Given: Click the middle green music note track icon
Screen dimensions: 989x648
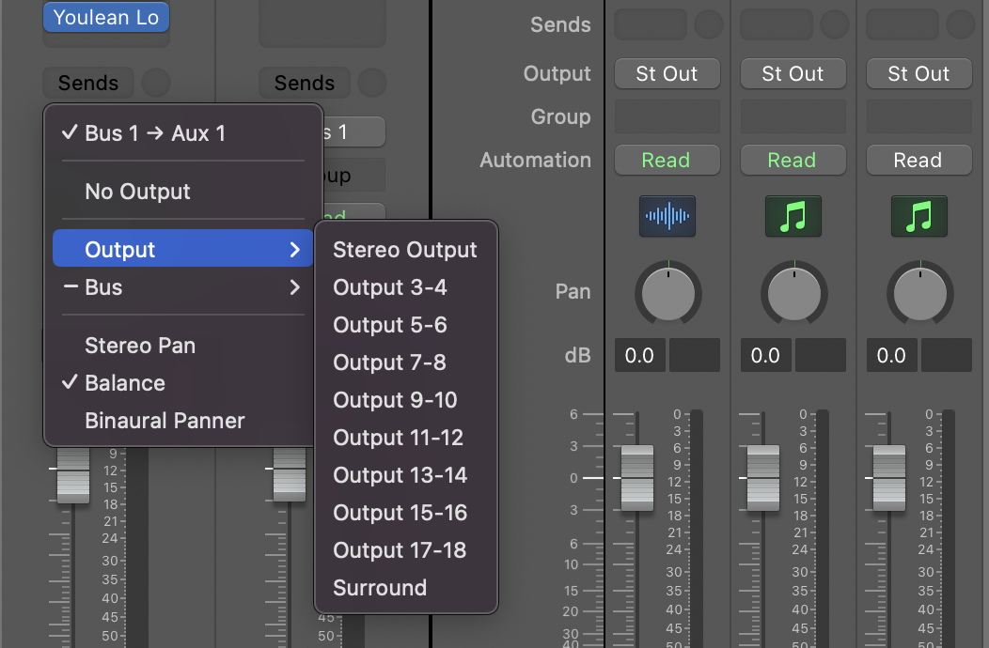Looking at the screenshot, I should coord(793,216).
